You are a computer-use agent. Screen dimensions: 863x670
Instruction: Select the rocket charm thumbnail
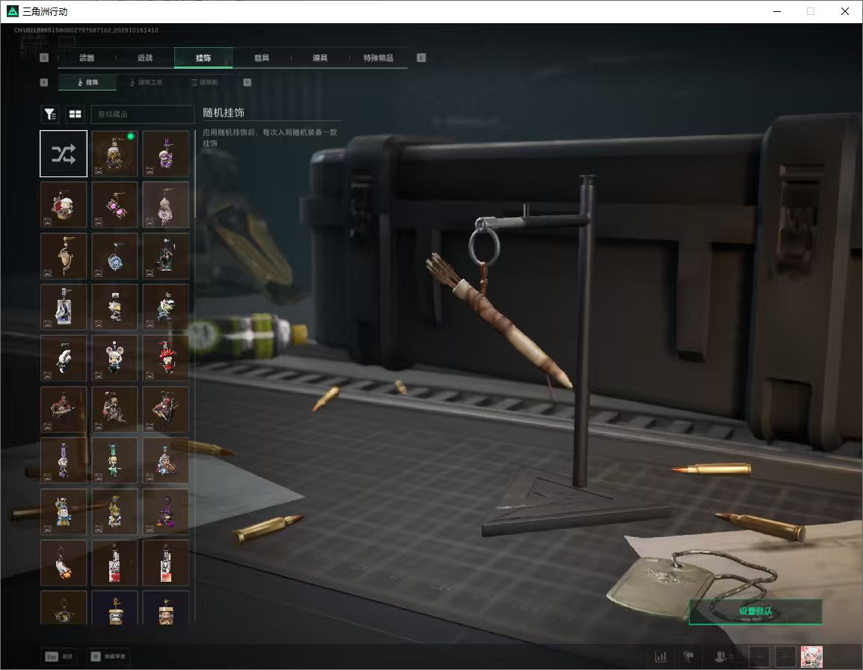(64, 563)
